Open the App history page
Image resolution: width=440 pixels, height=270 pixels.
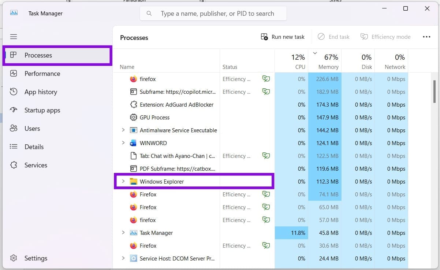tap(57, 92)
